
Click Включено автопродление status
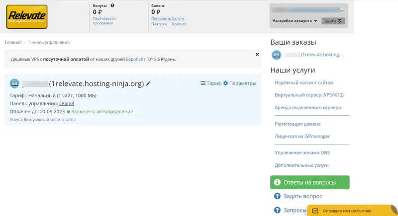100,112
